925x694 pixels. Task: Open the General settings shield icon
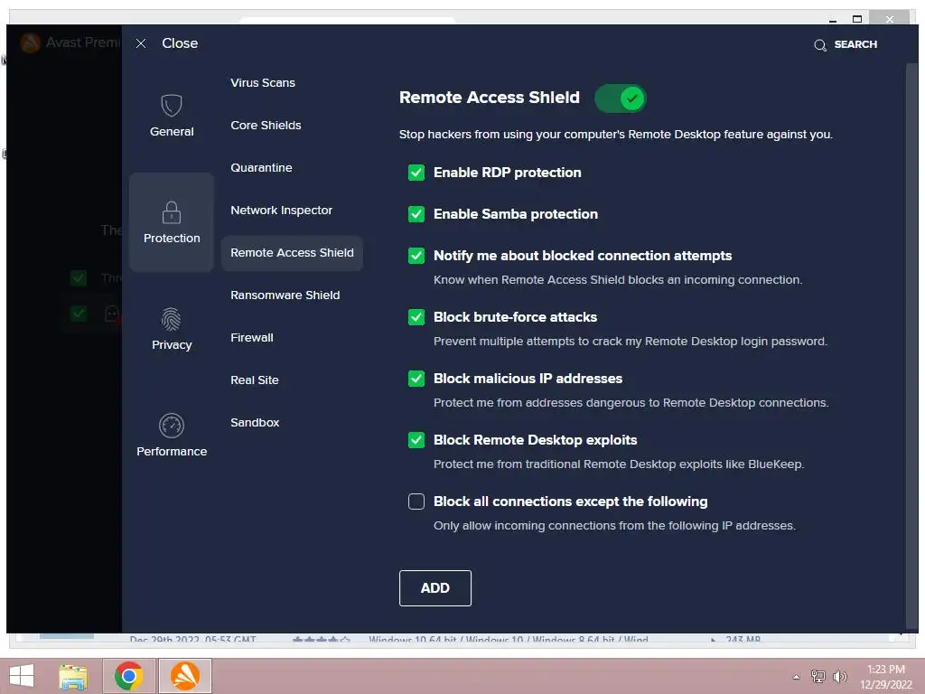click(171, 107)
